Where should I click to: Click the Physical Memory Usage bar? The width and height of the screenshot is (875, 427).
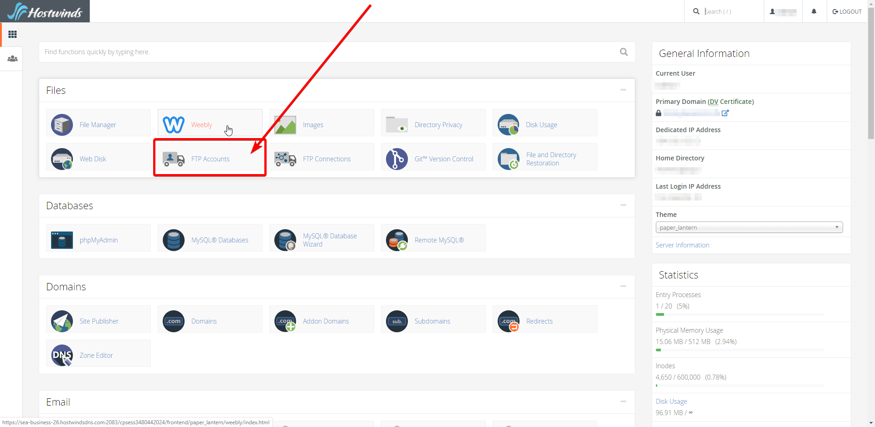pyautogui.click(x=740, y=350)
